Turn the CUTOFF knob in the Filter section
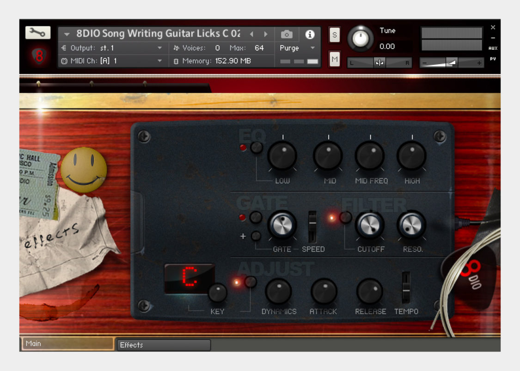 (369, 225)
